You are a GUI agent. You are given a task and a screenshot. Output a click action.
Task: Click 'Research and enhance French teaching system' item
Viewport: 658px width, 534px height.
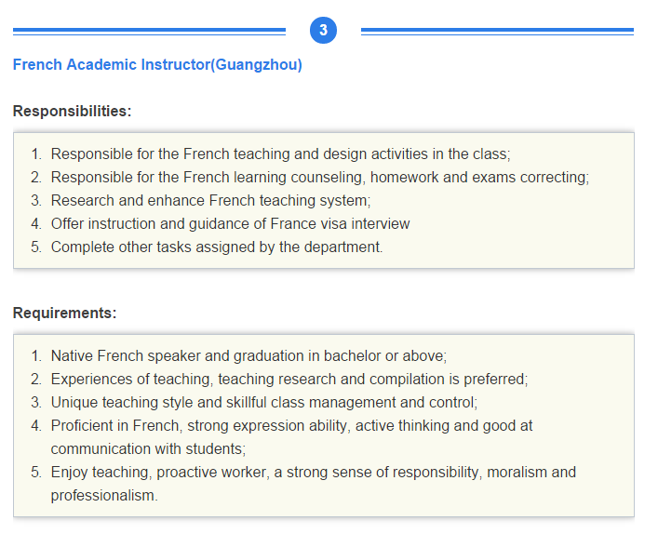click(210, 201)
